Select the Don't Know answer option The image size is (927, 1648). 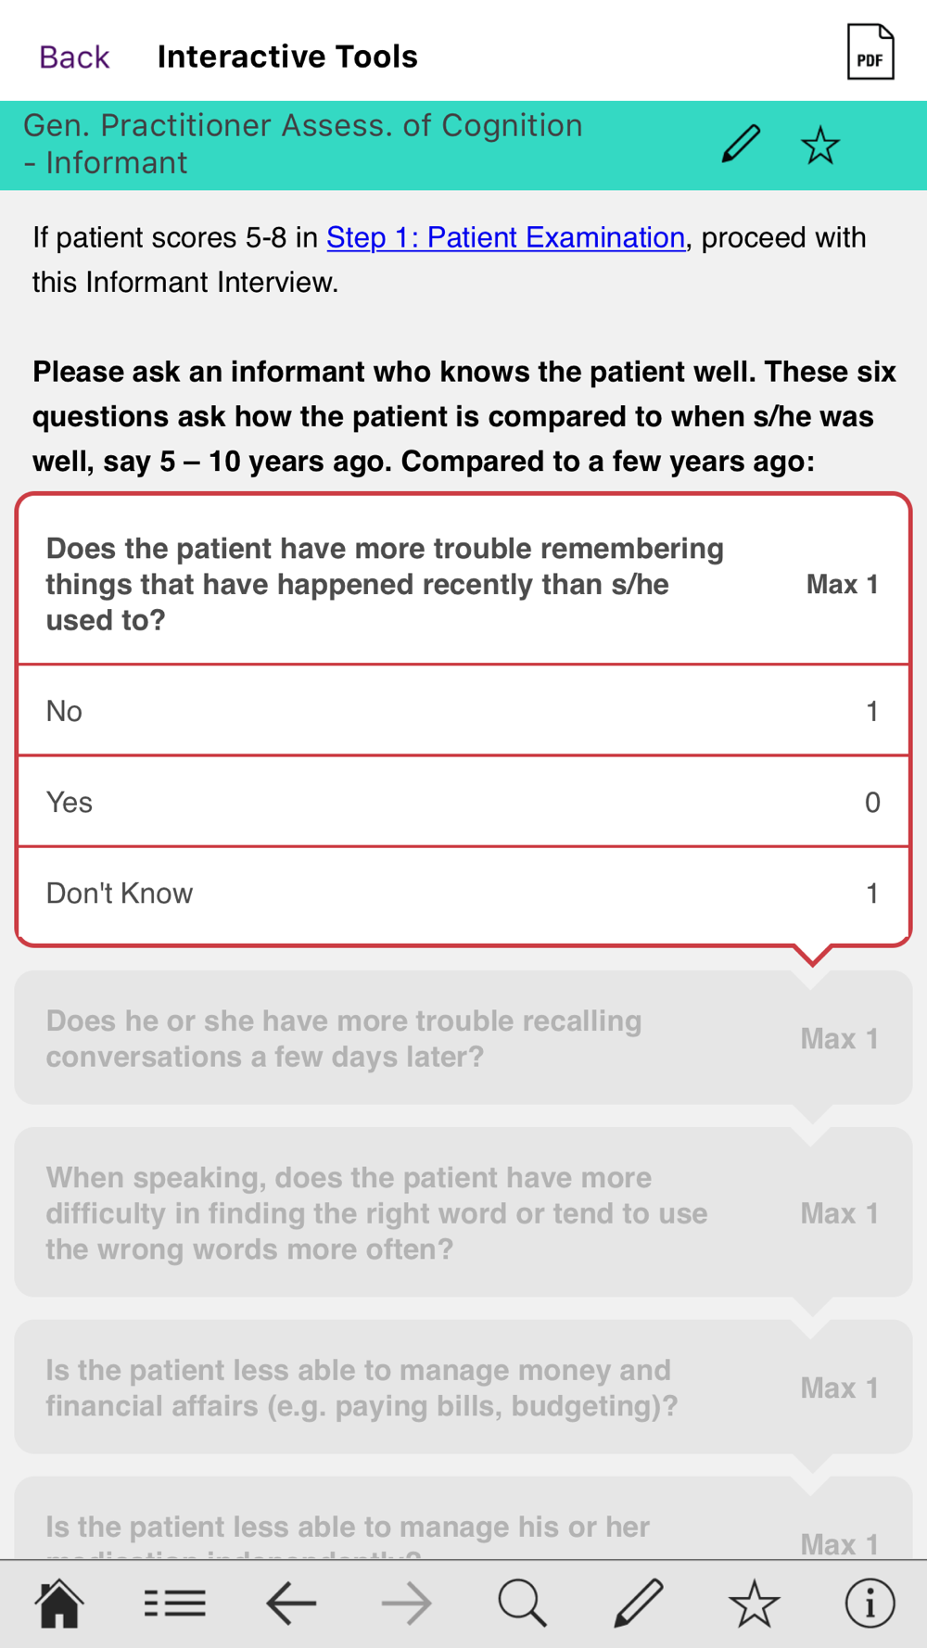463,894
